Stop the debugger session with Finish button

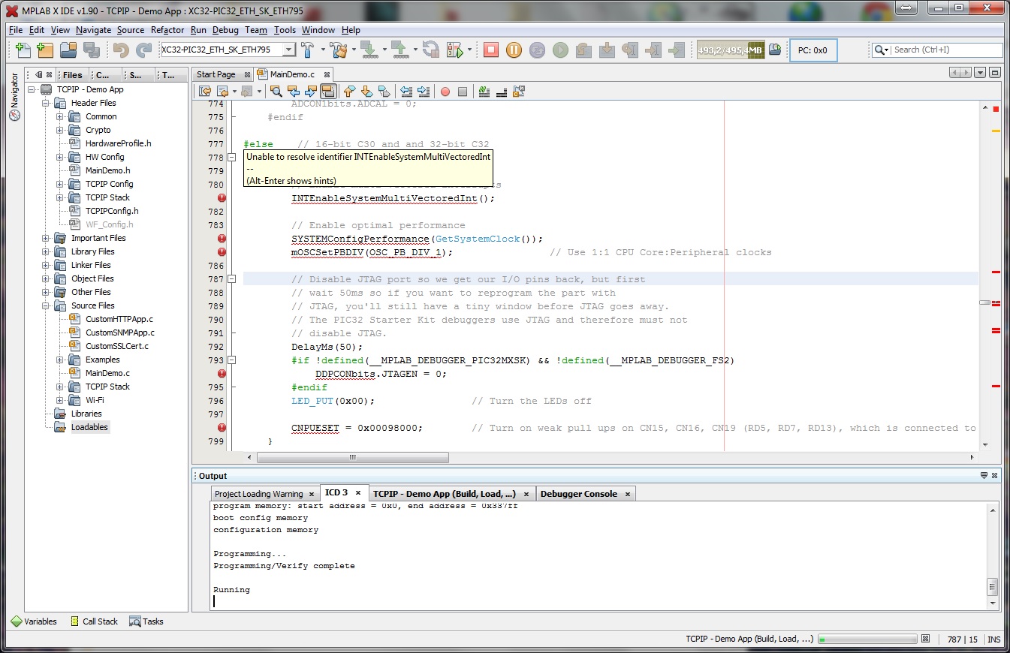click(490, 50)
